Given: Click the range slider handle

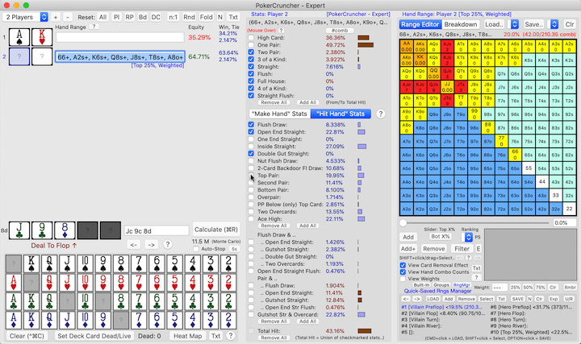Looking at the screenshot, I should tap(403, 222).
